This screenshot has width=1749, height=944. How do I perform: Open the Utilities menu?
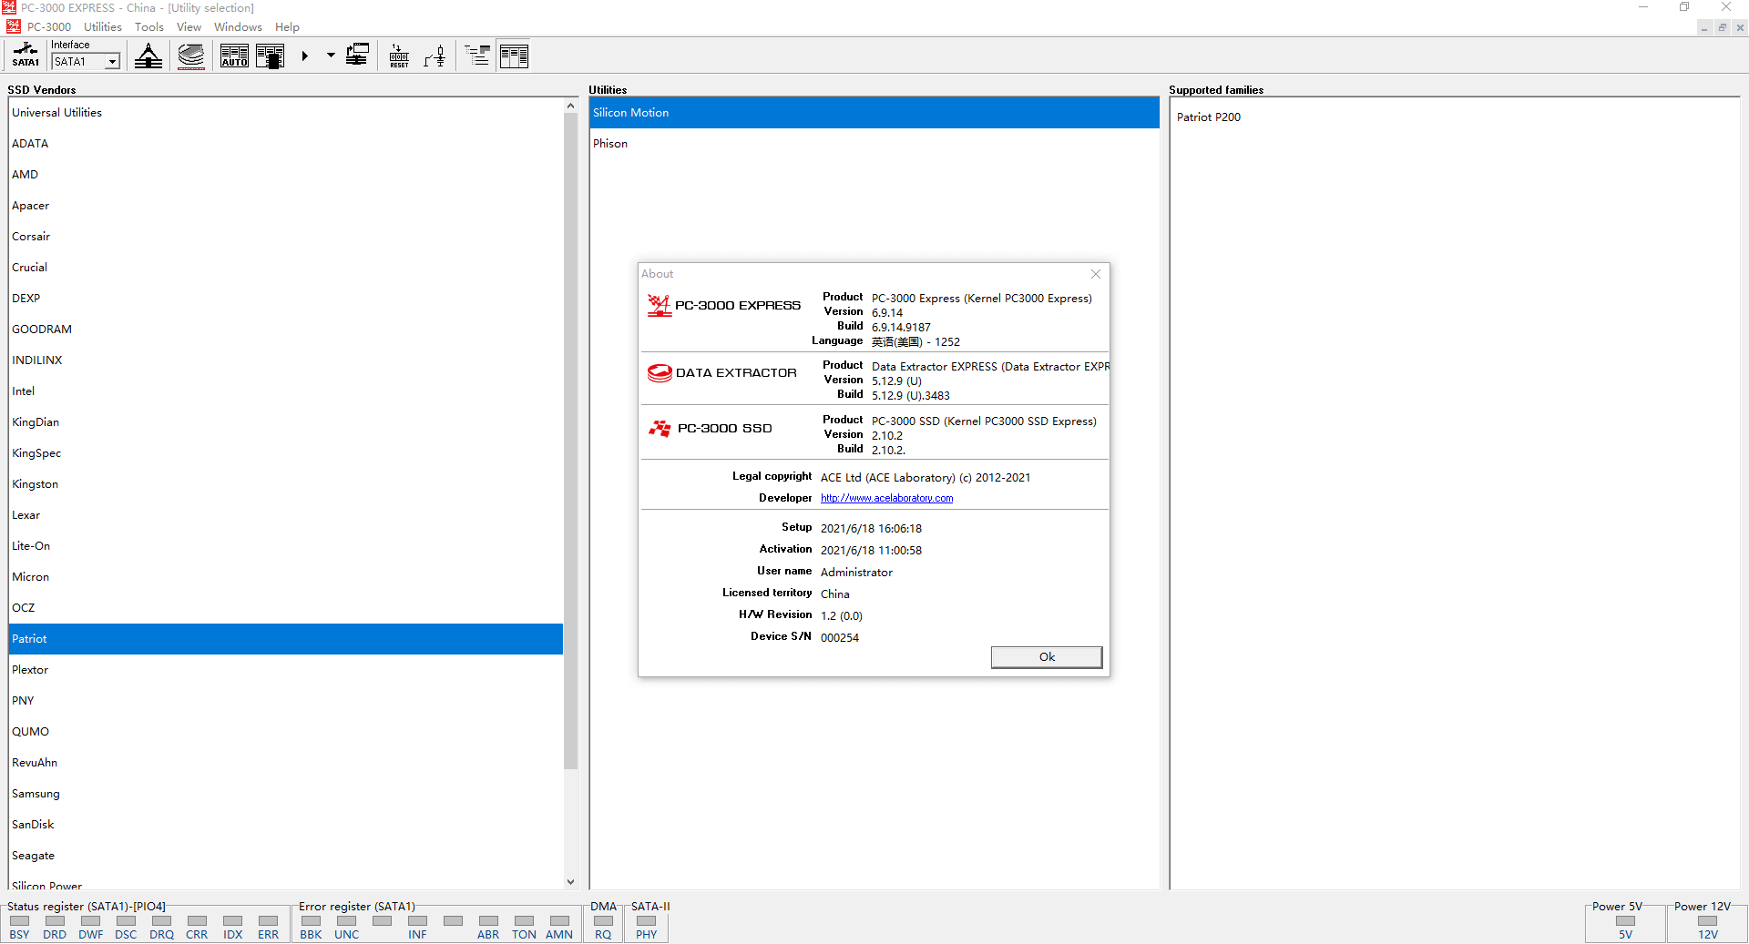click(103, 27)
